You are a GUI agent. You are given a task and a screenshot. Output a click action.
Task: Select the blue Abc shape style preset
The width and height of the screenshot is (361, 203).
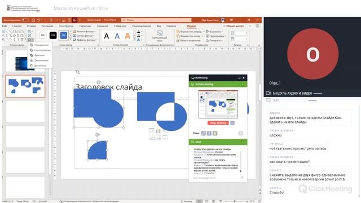click(64, 35)
